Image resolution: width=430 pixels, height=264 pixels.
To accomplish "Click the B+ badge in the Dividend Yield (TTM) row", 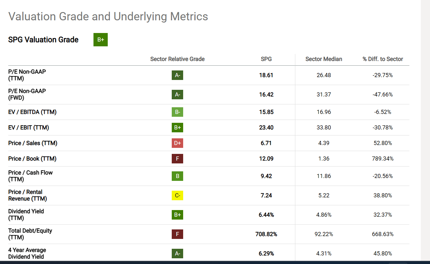I will pyautogui.click(x=177, y=215).
